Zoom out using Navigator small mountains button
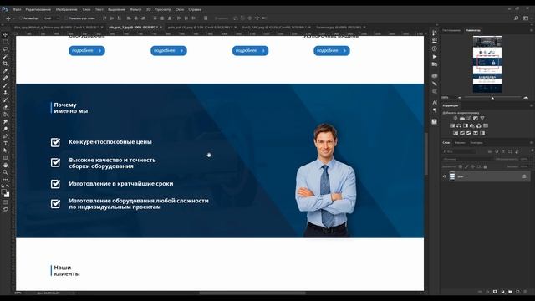The image size is (535, 301). point(459,98)
